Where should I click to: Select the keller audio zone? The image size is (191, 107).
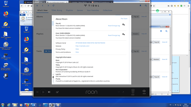133,92
